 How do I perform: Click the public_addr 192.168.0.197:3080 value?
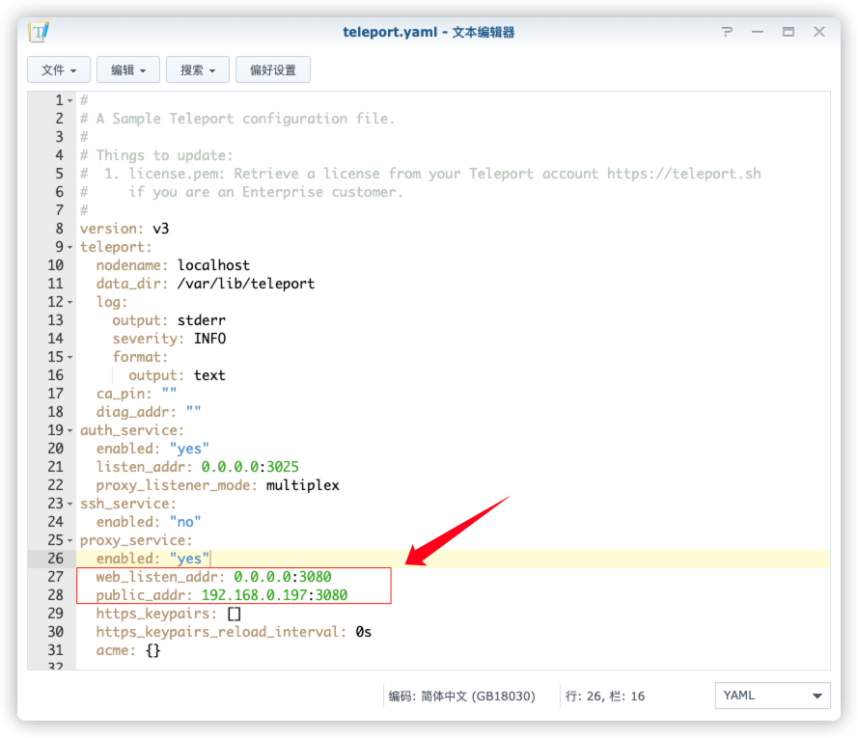tap(274, 594)
